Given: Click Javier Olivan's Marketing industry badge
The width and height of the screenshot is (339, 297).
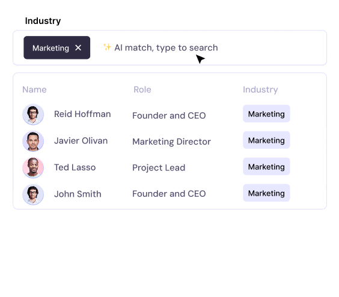Looking at the screenshot, I should pyautogui.click(x=266, y=140).
